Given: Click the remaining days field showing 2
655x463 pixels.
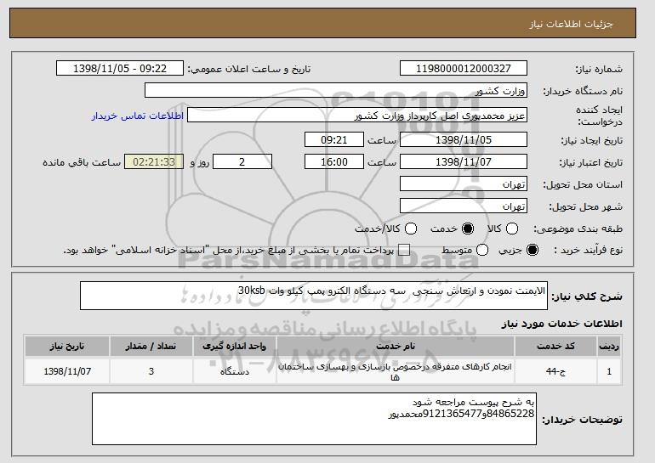Looking at the screenshot, I should tap(242, 162).
